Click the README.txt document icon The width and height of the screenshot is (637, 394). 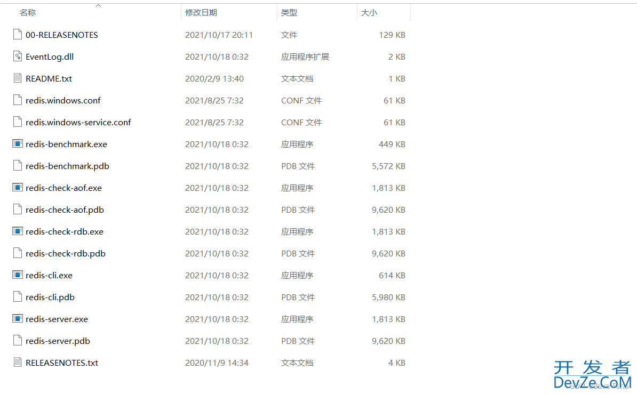(x=18, y=78)
